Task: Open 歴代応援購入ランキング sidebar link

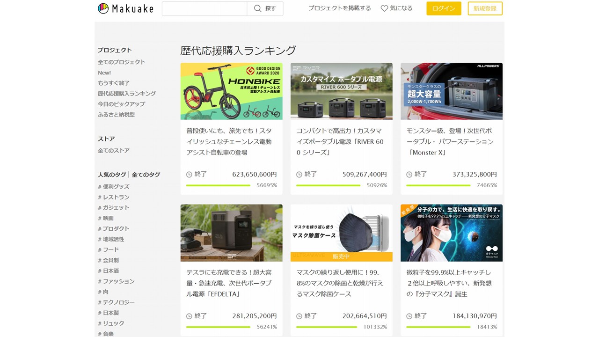Action: (x=127, y=94)
